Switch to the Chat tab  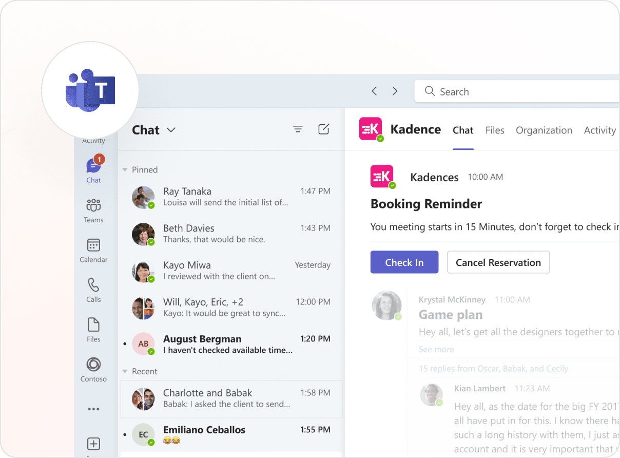(463, 130)
